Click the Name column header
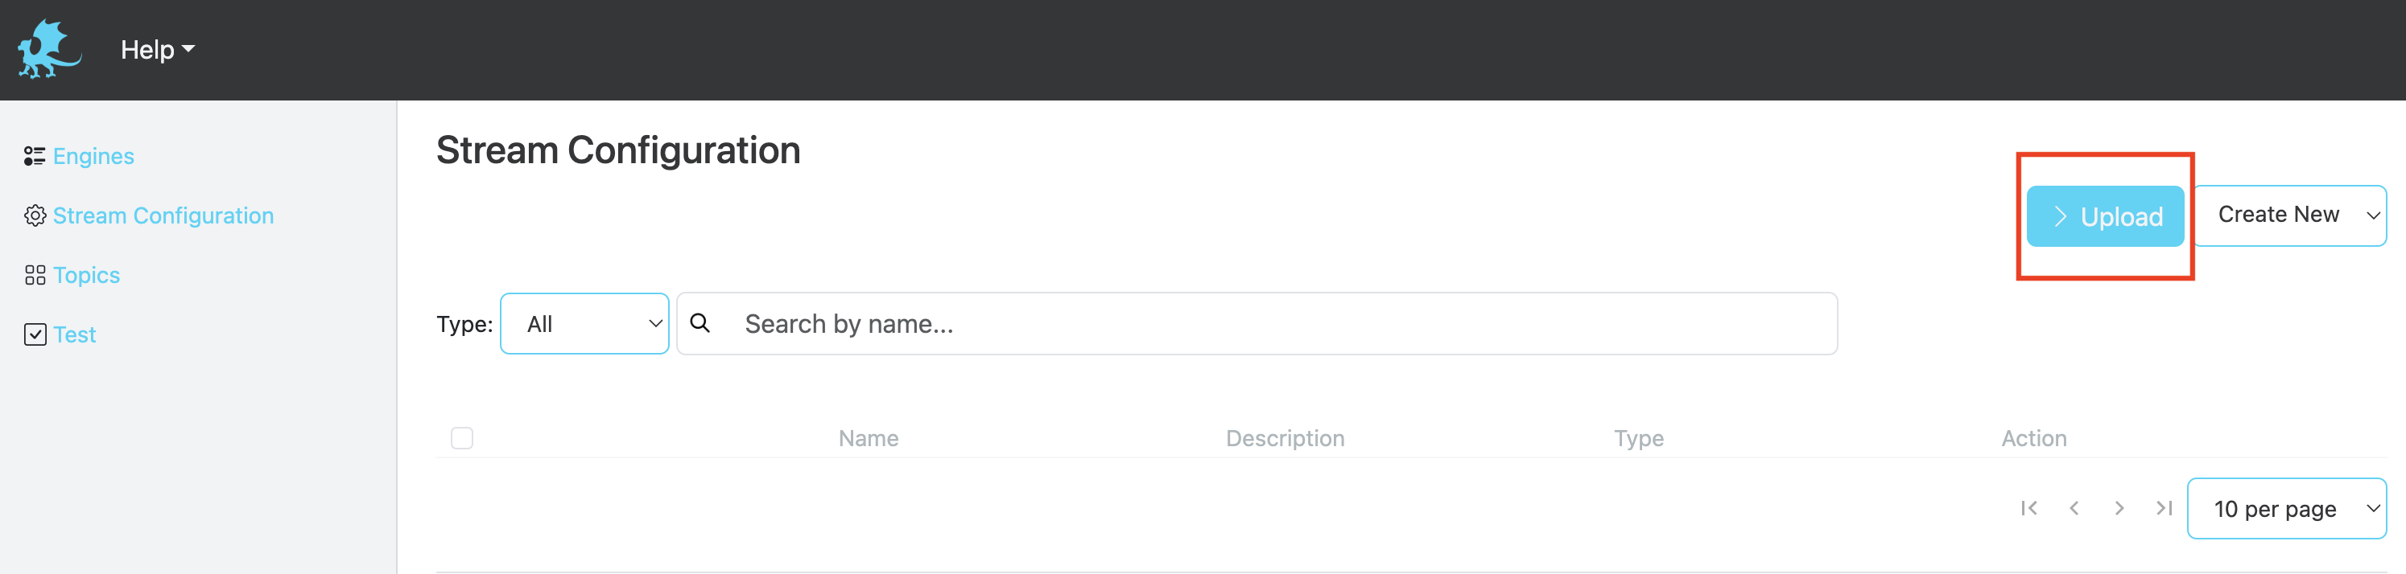2406x574 pixels. pyautogui.click(x=868, y=437)
